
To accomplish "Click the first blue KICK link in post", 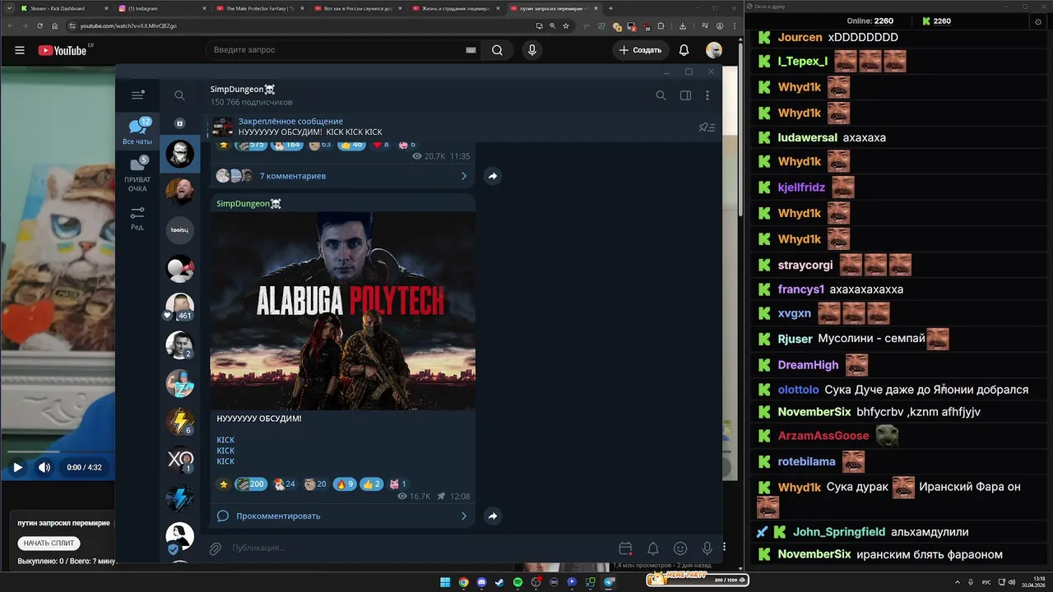I will tap(225, 440).
